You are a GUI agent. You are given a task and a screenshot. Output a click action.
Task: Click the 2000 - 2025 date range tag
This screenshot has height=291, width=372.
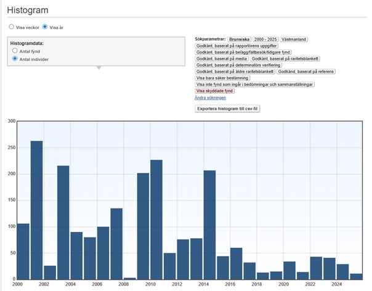pos(265,39)
